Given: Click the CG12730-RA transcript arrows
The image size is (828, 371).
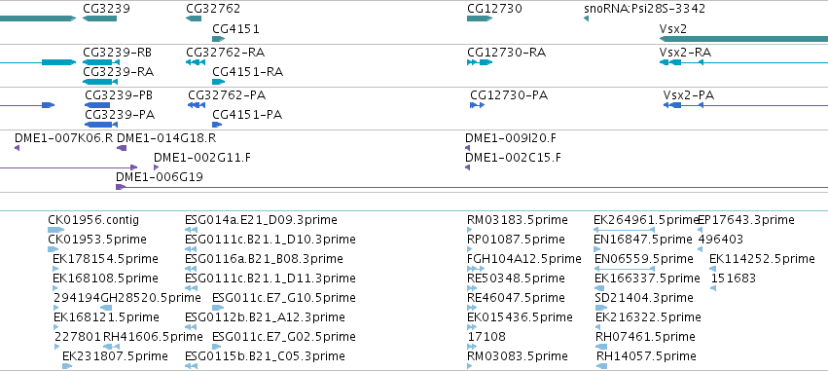Looking at the screenshot, I should (480, 62).
